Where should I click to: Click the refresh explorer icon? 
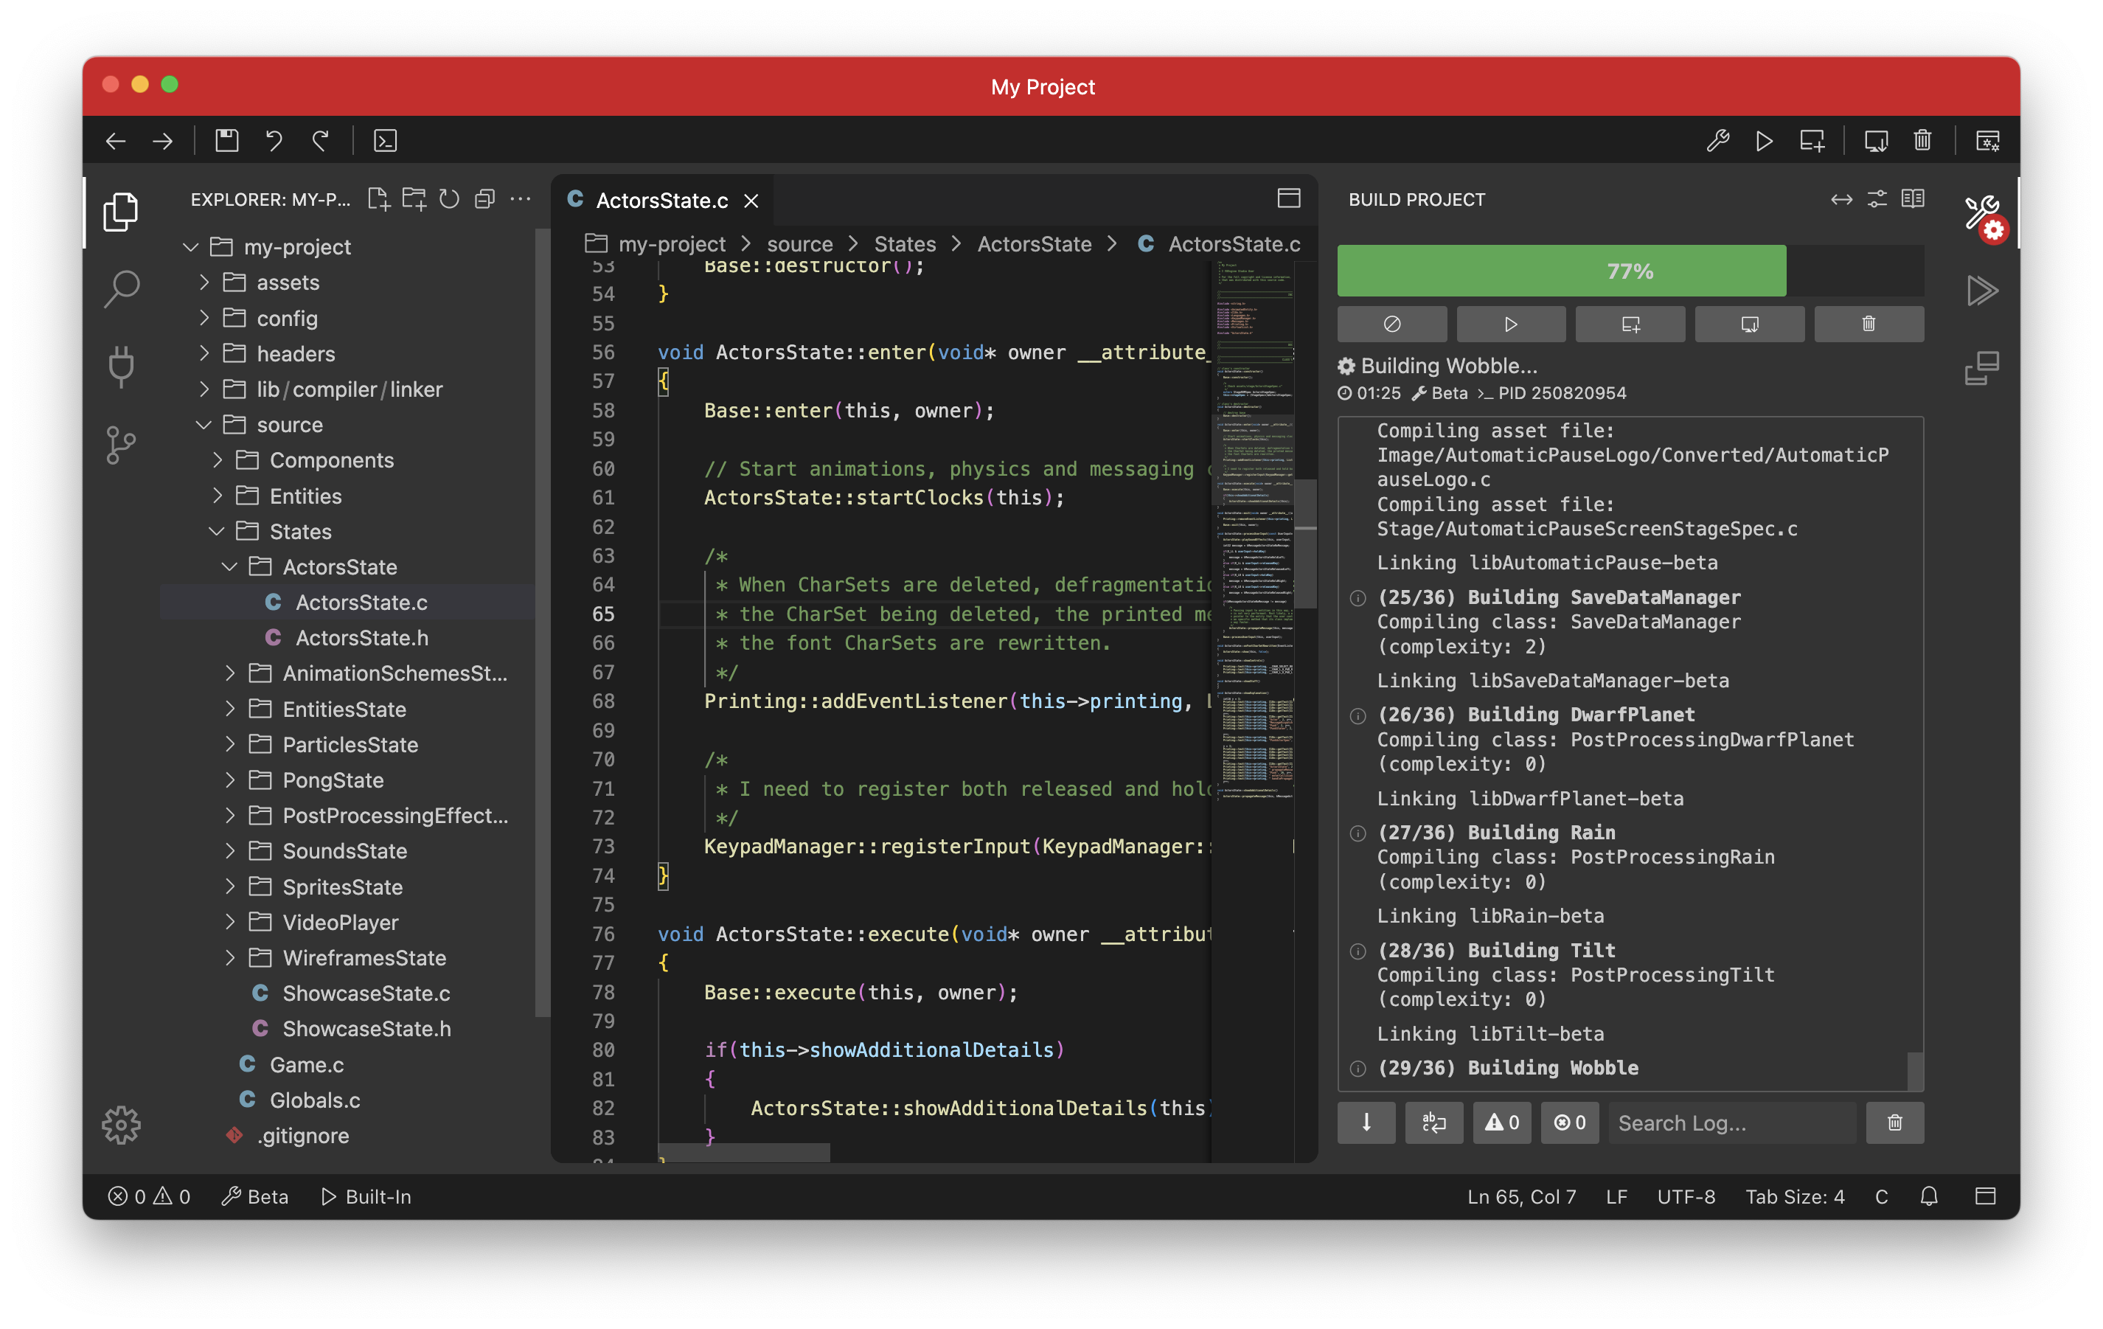tap(449, 199)
